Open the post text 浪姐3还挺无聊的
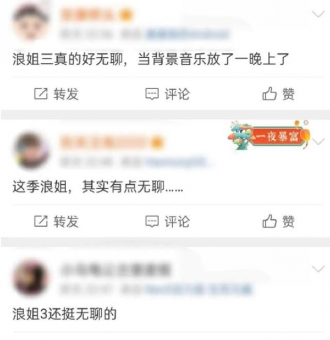The image size is (330, 340). tap(64, 314)
